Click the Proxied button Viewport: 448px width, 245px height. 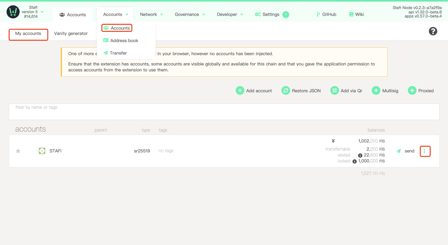[421, 91]
